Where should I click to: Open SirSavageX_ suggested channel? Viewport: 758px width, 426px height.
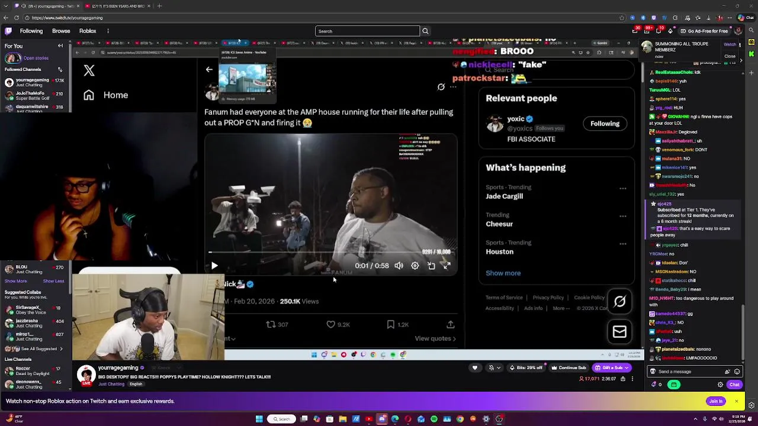pyautogui.click(x=36, y=310)
